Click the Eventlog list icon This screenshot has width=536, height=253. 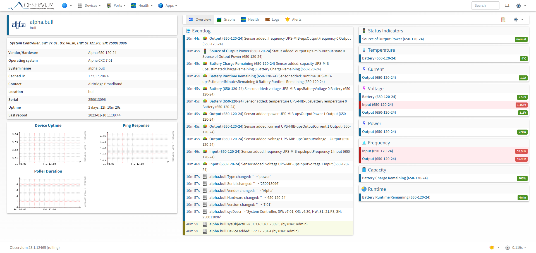(x=188, y=31)
